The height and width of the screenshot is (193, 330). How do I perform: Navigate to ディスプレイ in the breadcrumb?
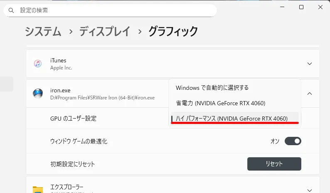click(x=105, y=31)
